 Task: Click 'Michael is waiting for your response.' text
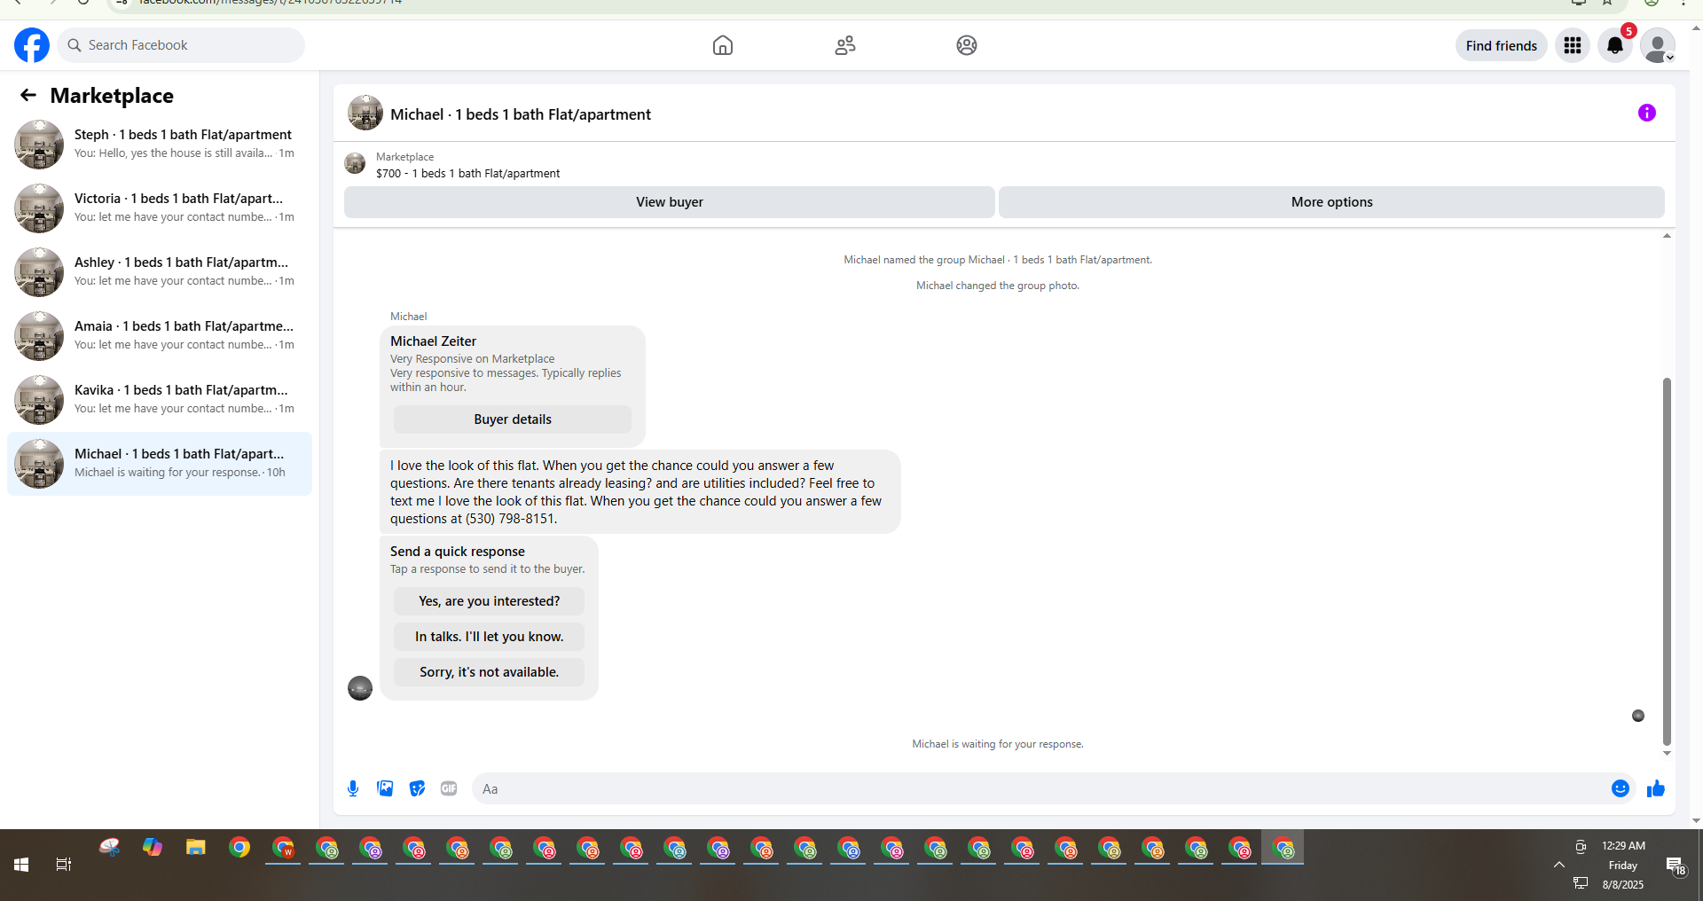(x=998, y=744)
